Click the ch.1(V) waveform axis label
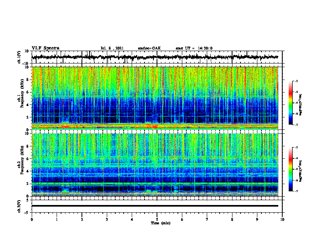Viewport: 318px width, 246px height. pyautogui.click(x=19, y=57)
